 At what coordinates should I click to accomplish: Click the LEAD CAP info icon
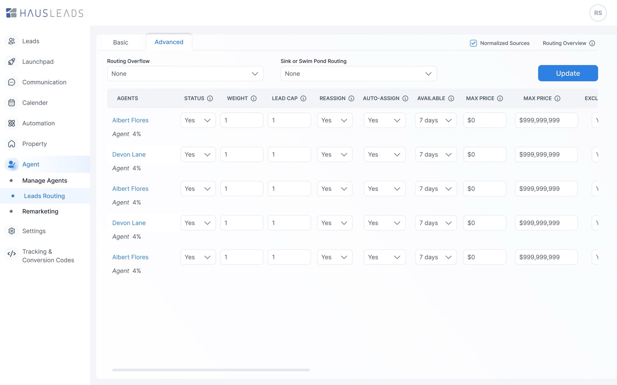pyautogui.click(x=304, y=98)
